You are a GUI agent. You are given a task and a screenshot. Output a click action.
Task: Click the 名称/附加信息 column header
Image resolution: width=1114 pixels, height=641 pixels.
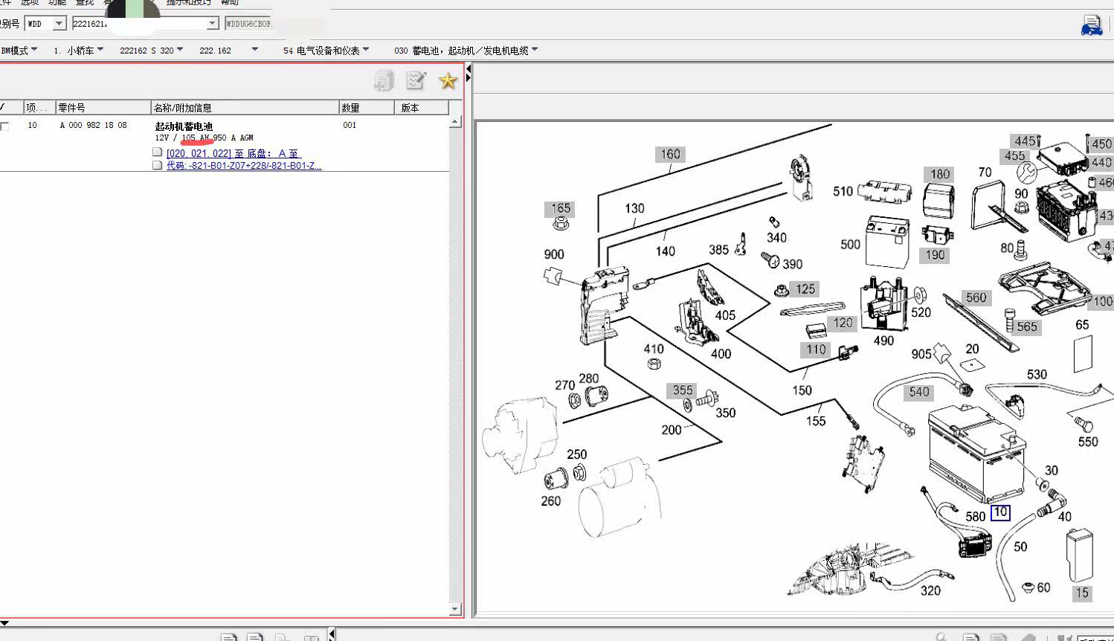coord(245,108)
